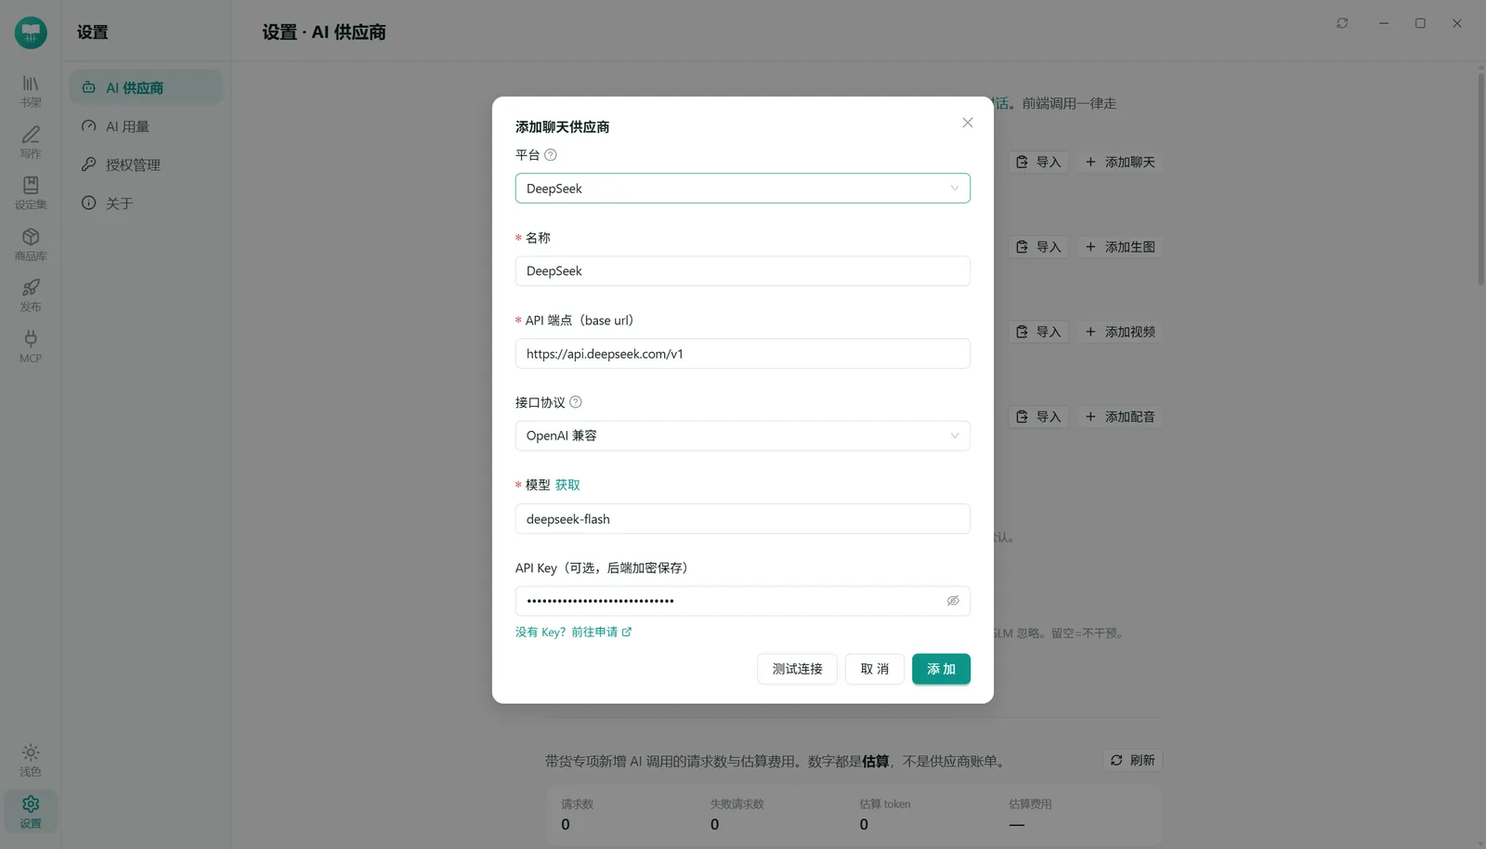Open the 写作 writing sidebar icon

tap(31, 142)
